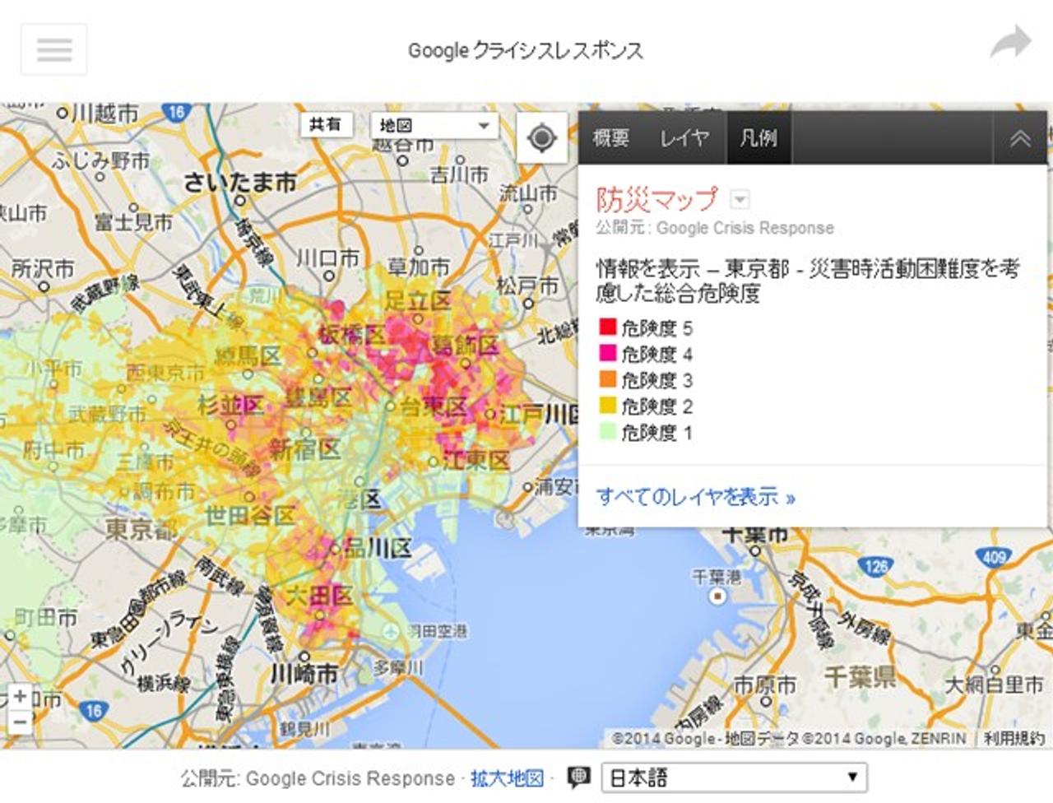Click the 危険度 4 pink swatch
The width and height of the screenshot is (1053, 803).
click(608, 353)
